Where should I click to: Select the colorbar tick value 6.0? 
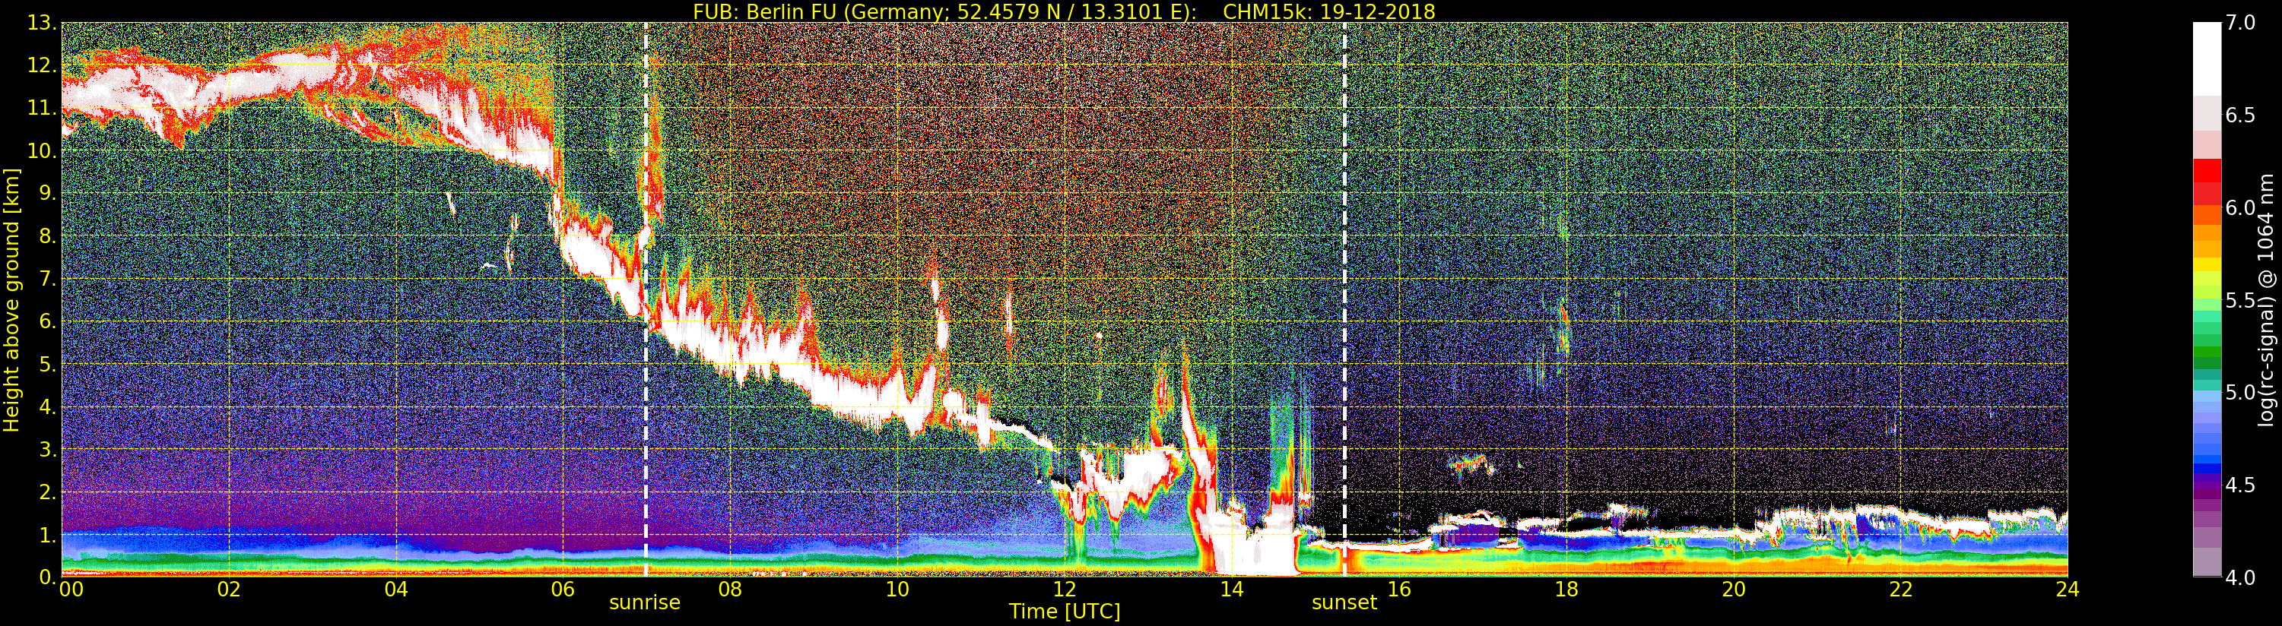point(2240,207)
